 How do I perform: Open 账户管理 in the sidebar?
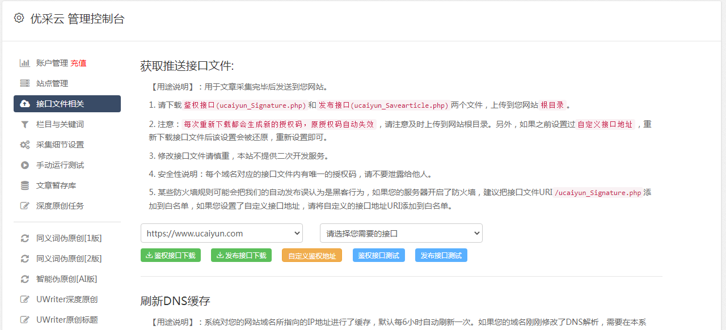click(x=52, y=63)
